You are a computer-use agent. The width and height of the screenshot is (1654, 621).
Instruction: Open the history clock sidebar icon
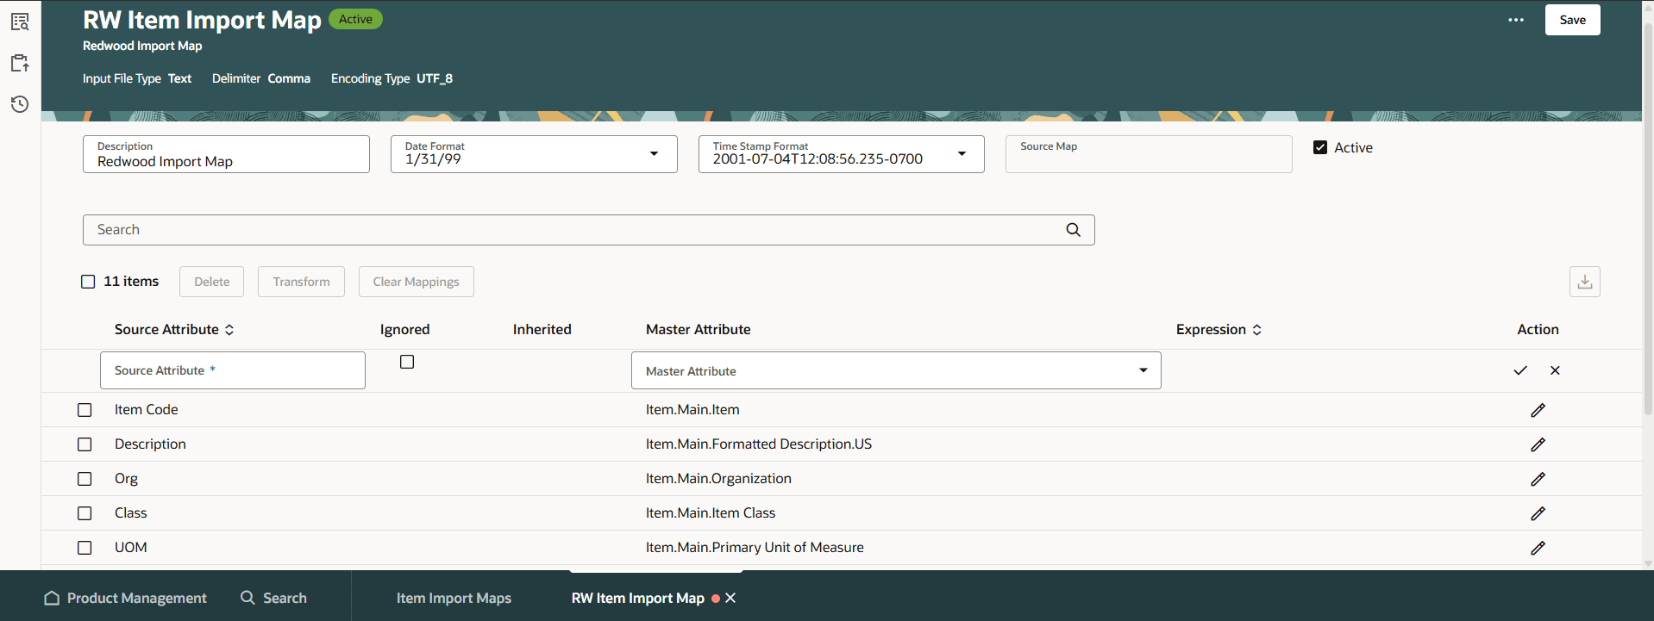click(x=20, y=104)
